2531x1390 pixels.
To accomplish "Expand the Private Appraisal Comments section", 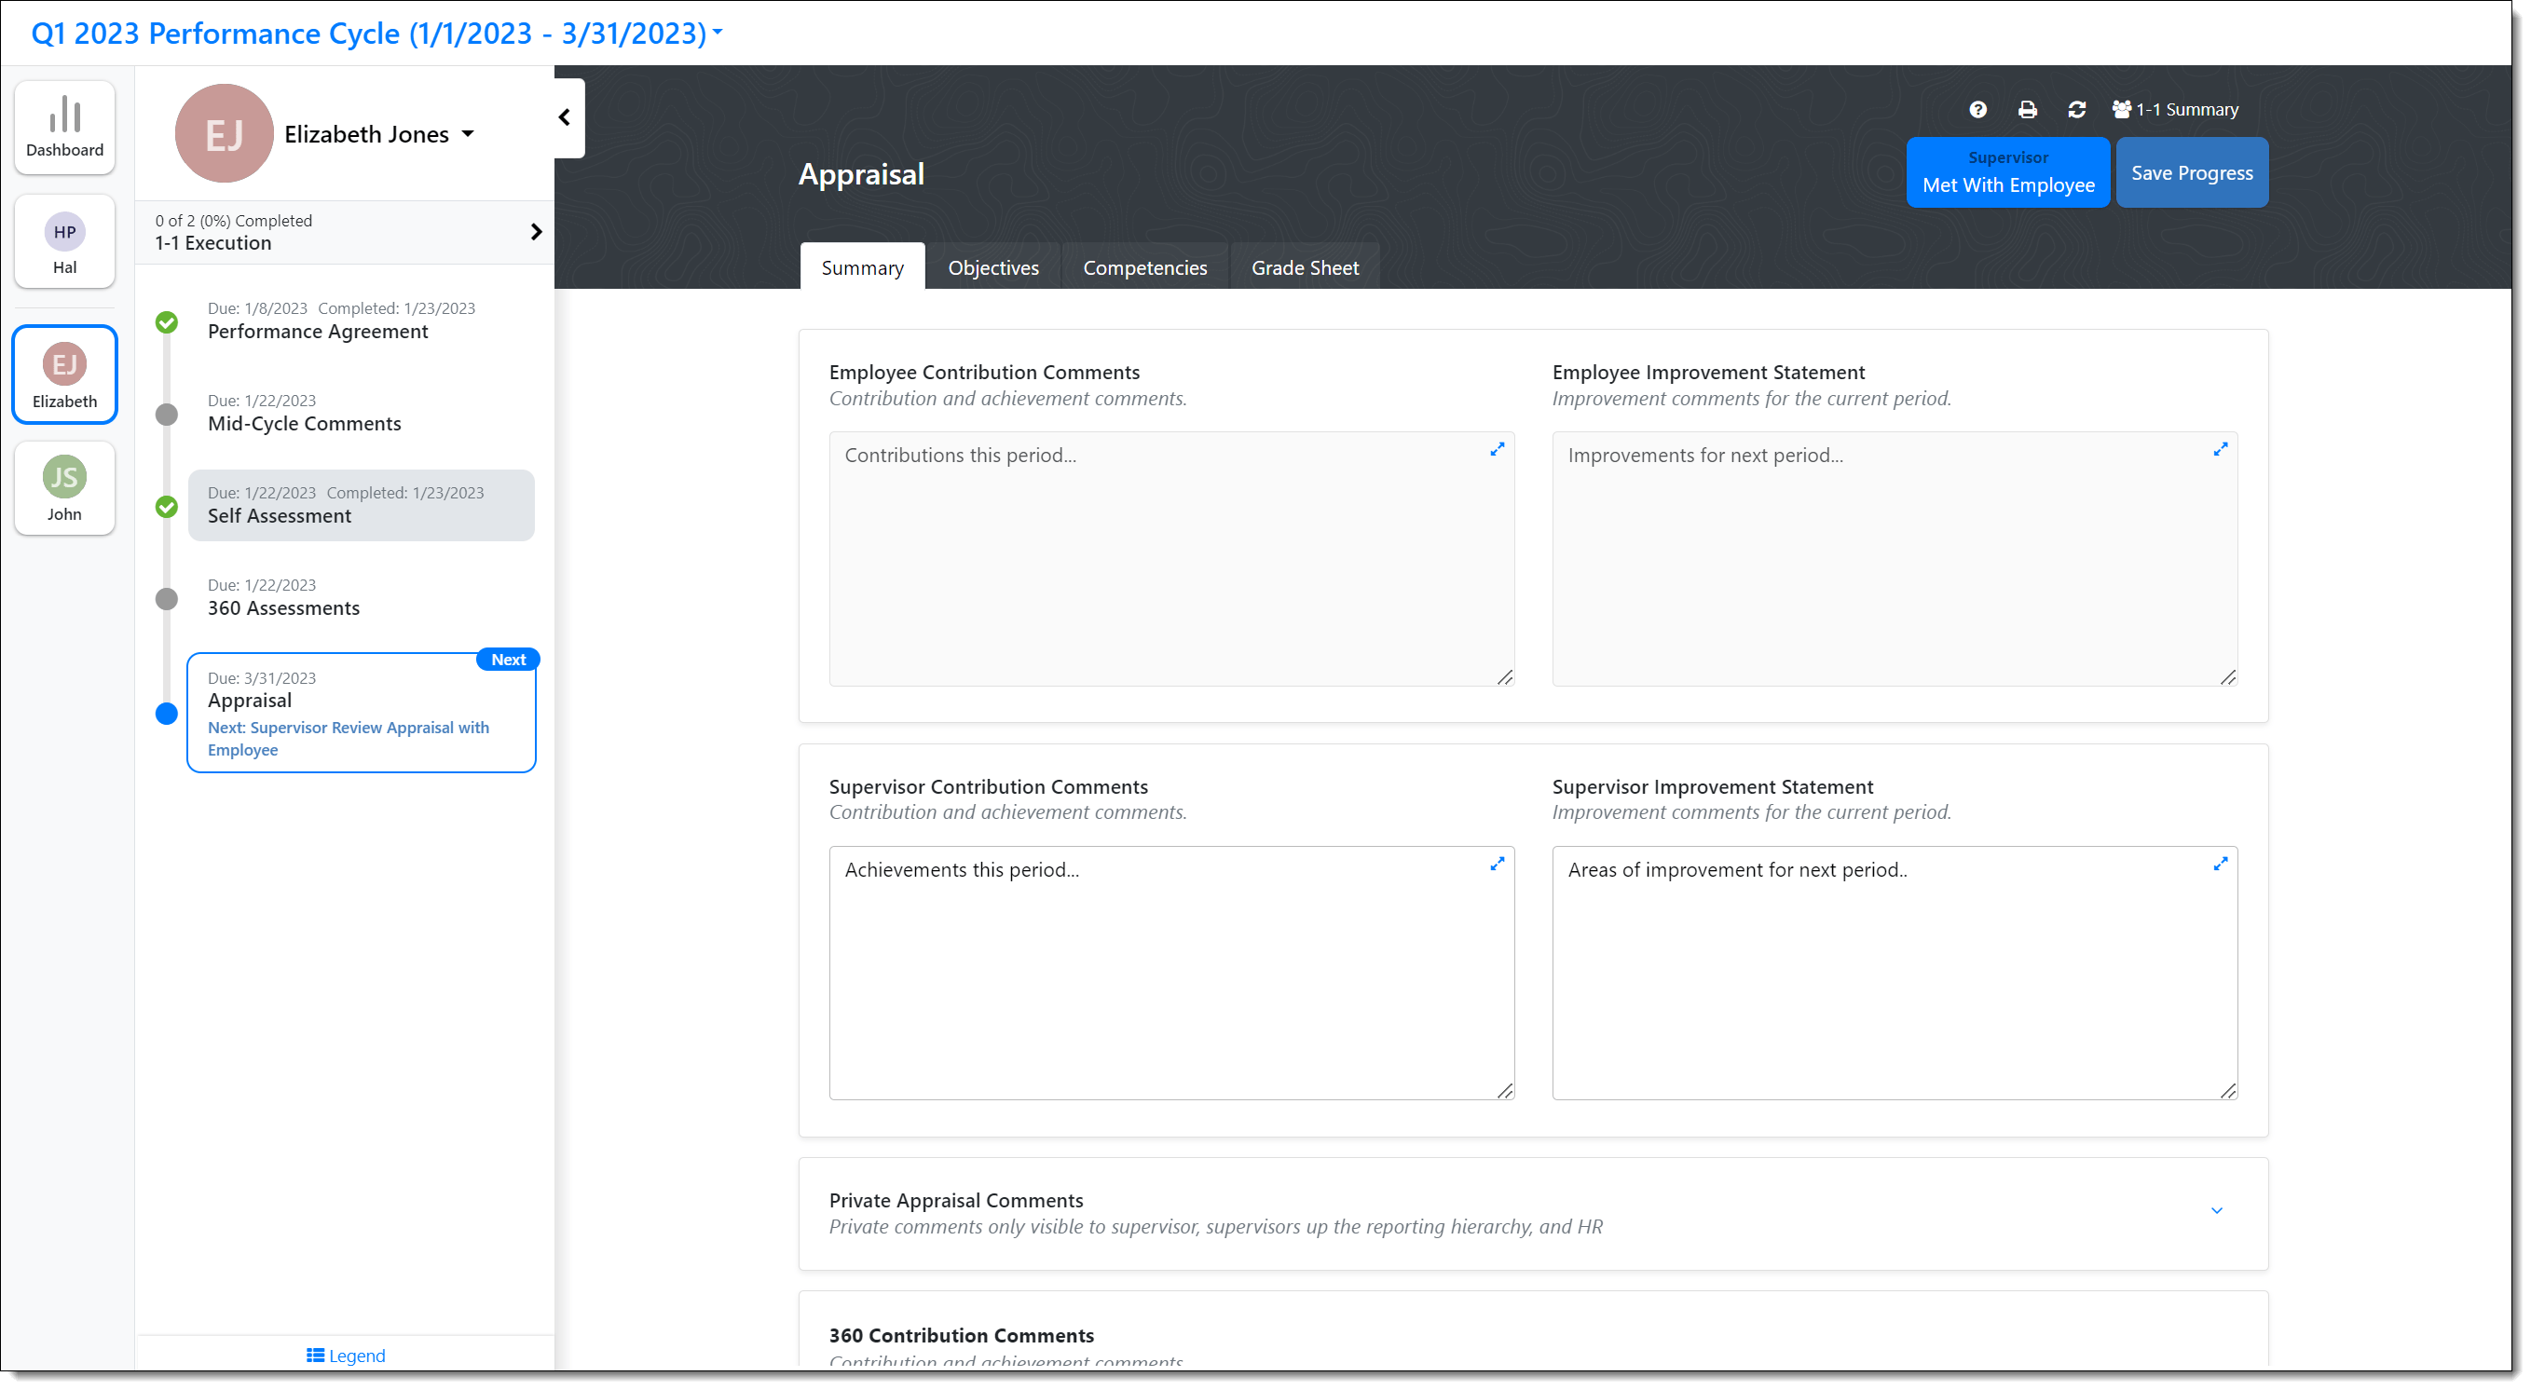I will click(2216, 1211).
